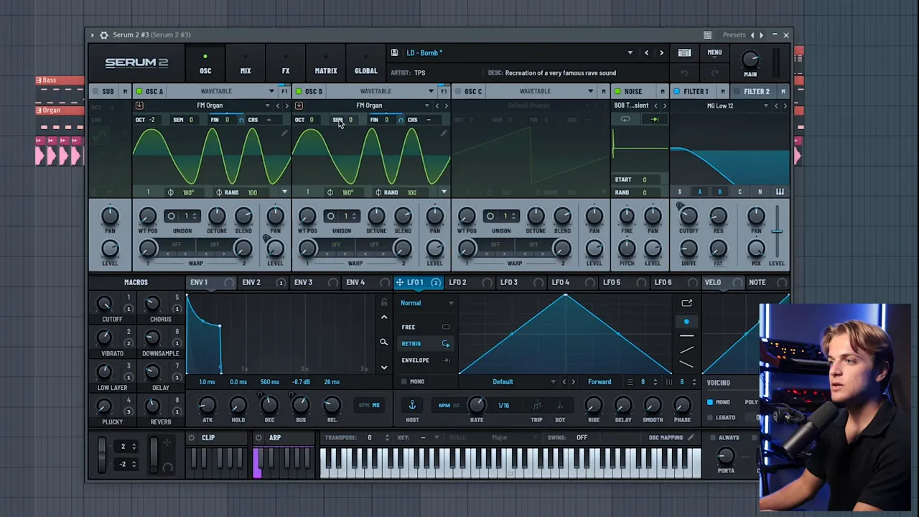919x517 pixels.
Task: Click the noise loop mode icon
Action: point(625,119)
